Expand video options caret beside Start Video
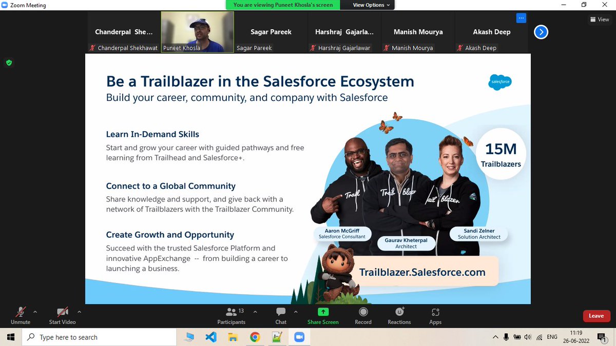Viewport: 616px width, 346px height. tap(79, 311)
